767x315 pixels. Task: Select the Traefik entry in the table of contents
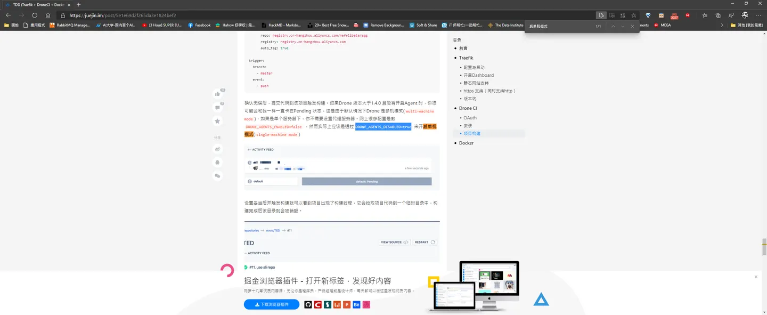[x=466, y=58]
